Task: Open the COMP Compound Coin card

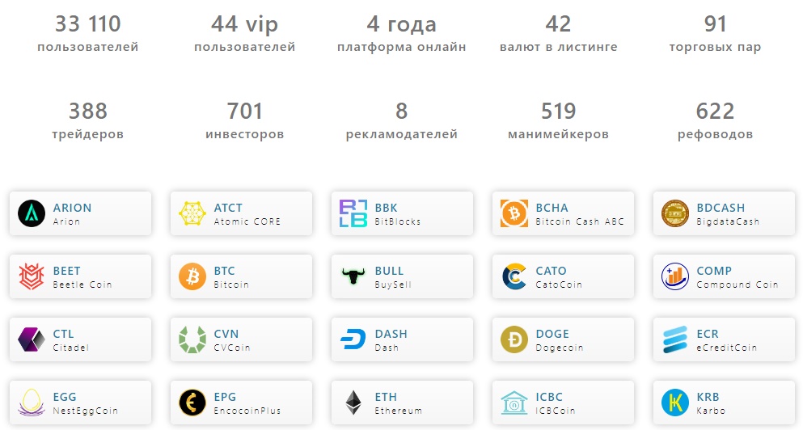Action: [724, 276]
